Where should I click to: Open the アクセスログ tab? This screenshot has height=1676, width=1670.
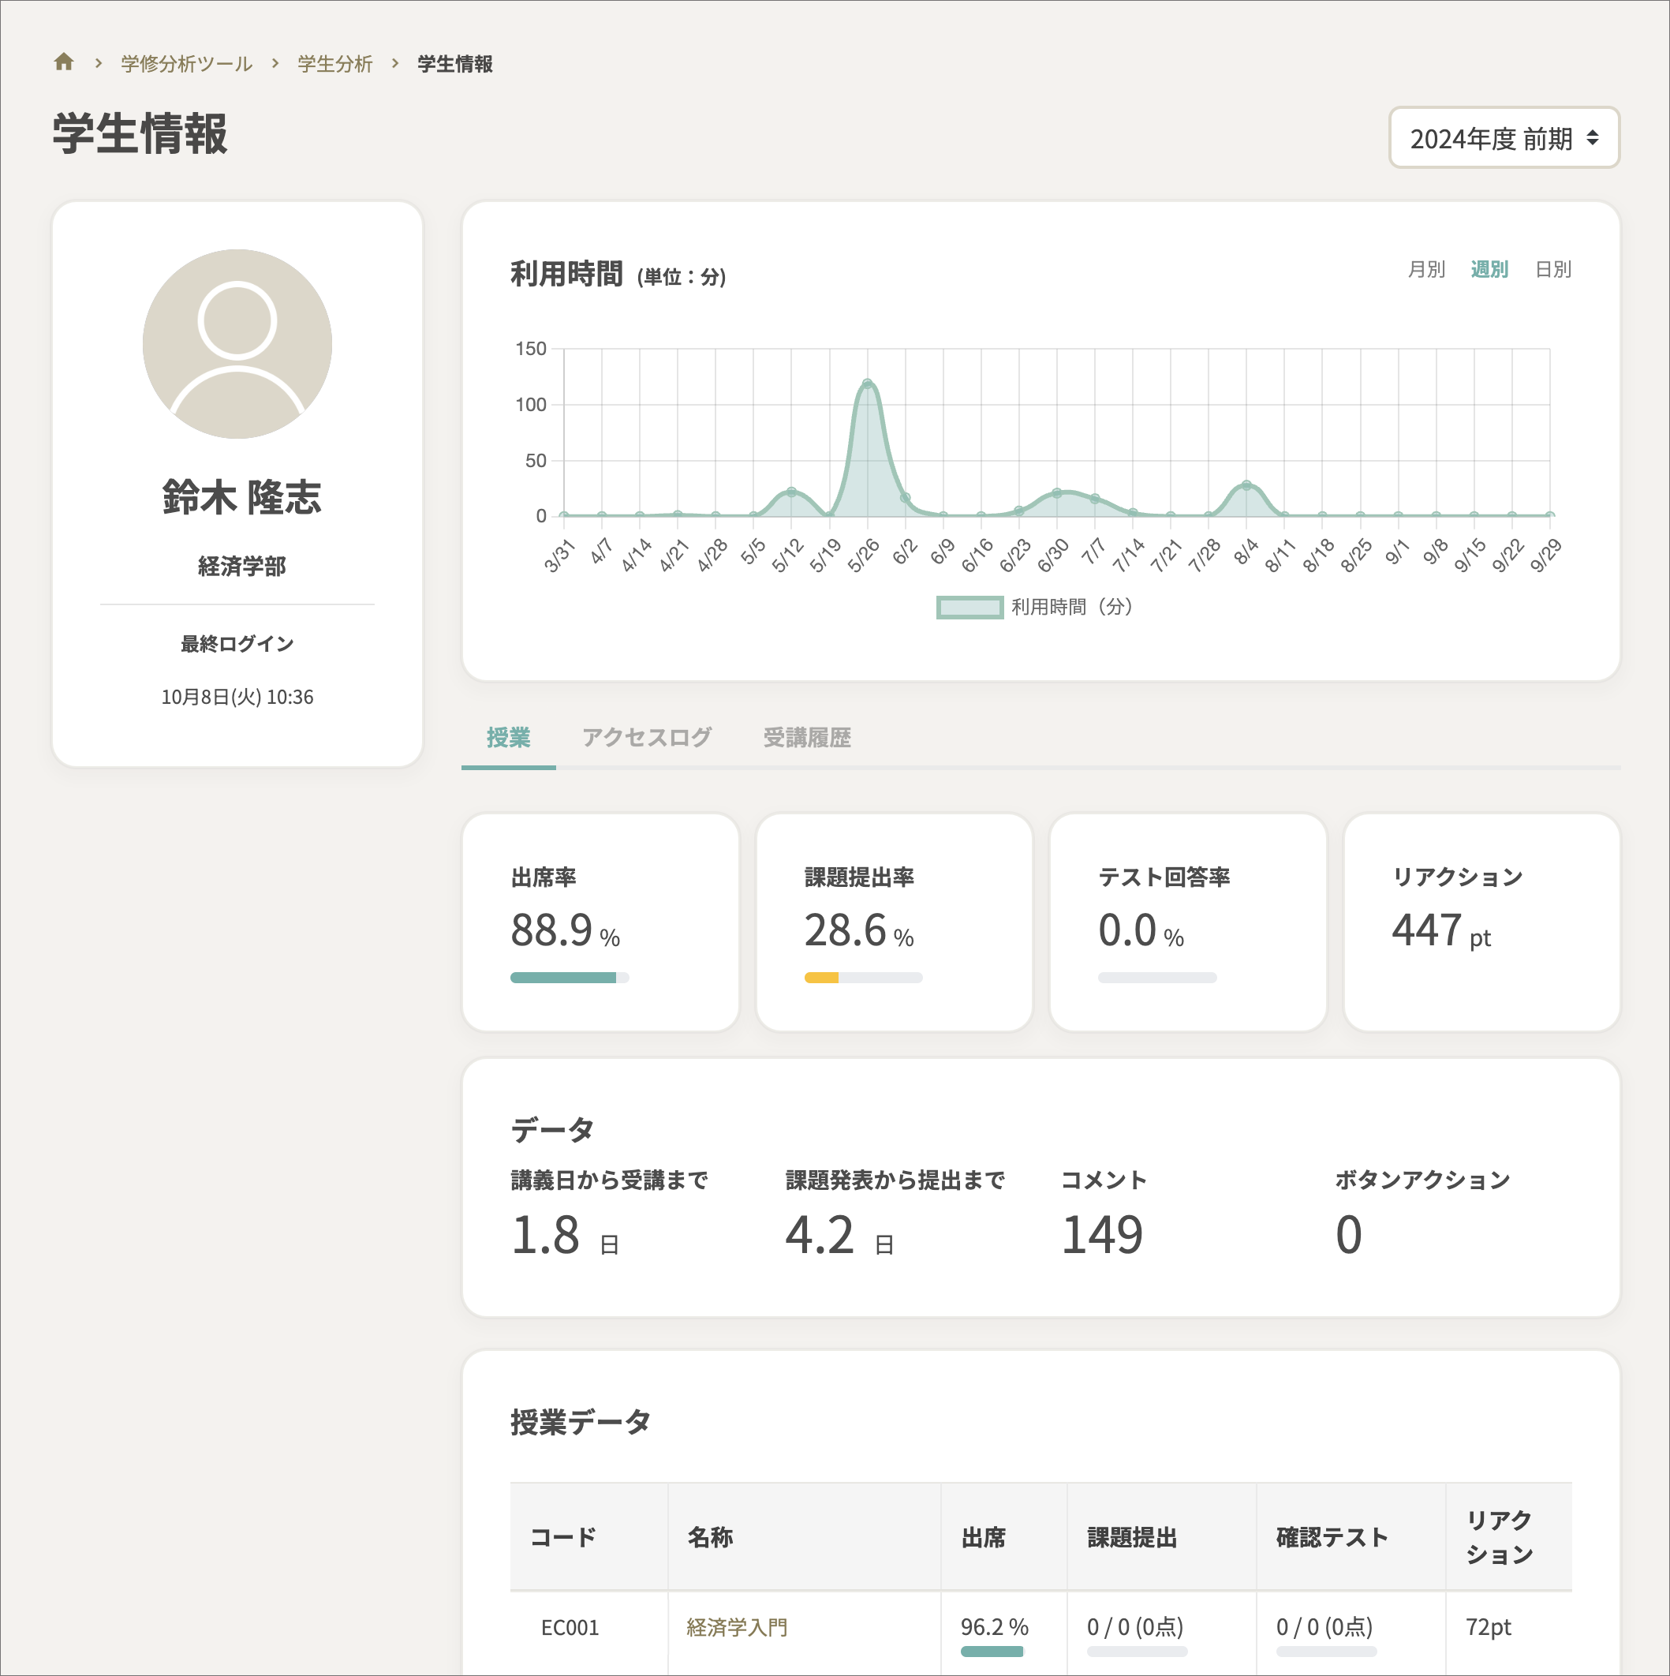click(647, 736)
